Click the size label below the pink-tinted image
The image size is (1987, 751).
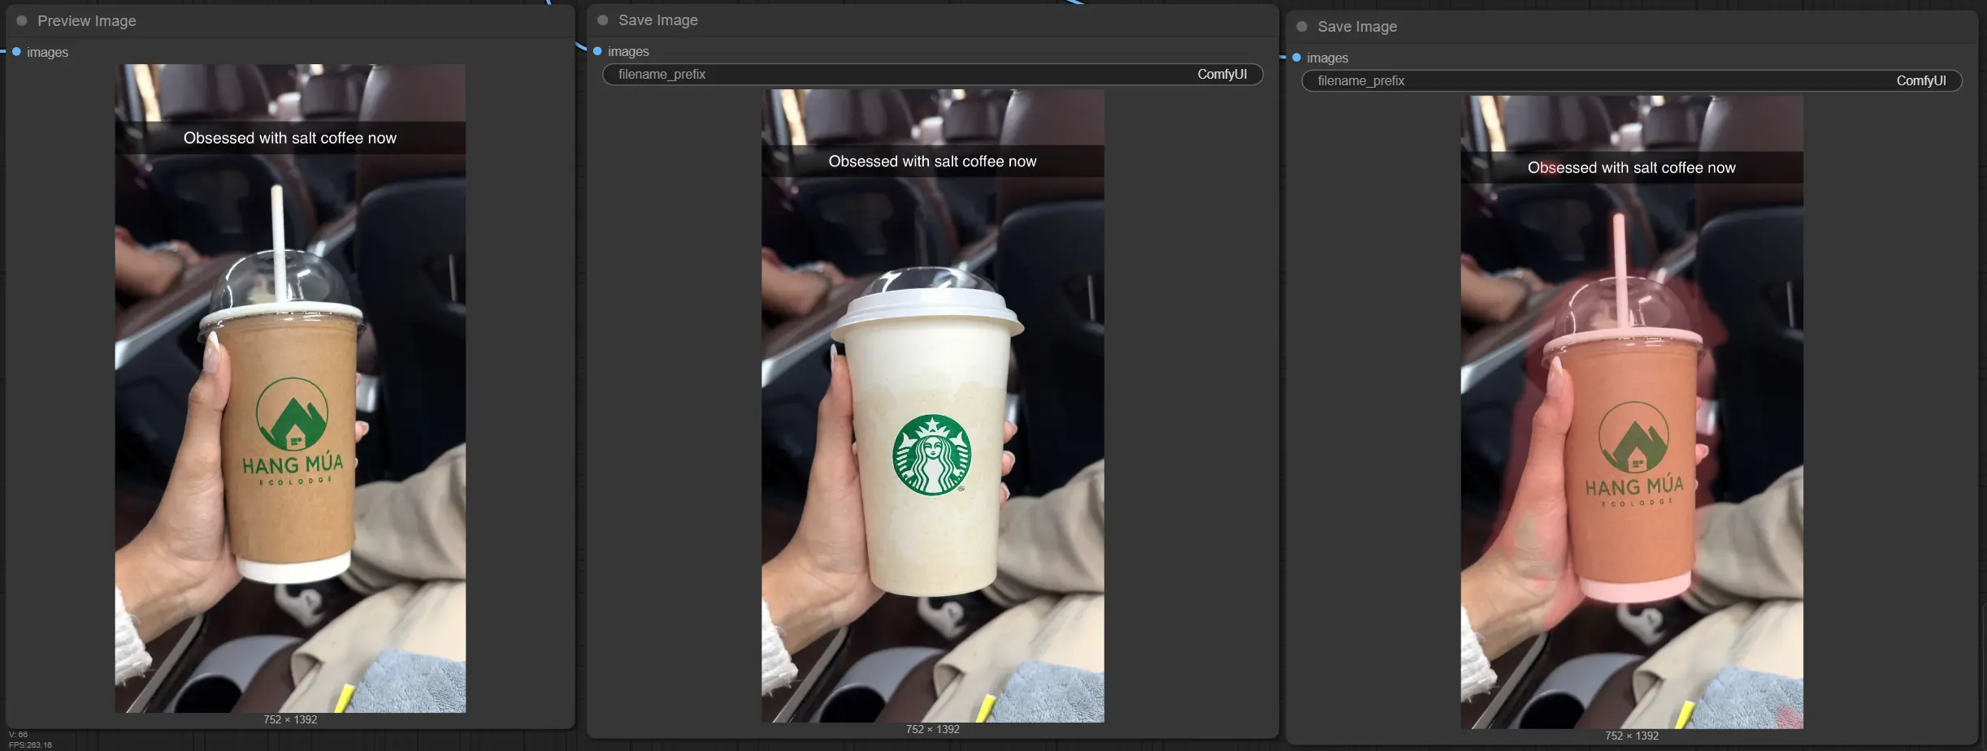click(1631, 736)
